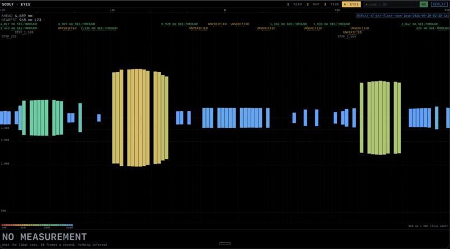Screen dimensions: 450x249
Task: Click the "STEP 1,108" label
Action: tap(24, 32)
